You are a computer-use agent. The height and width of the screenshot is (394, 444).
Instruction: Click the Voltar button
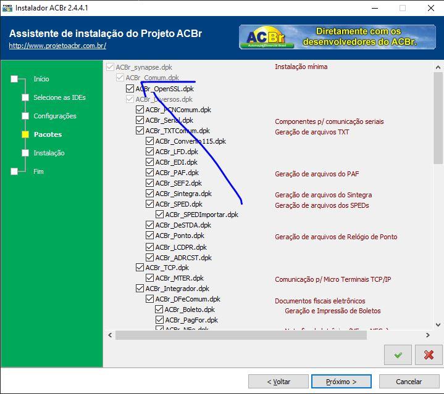click(279, 382)
